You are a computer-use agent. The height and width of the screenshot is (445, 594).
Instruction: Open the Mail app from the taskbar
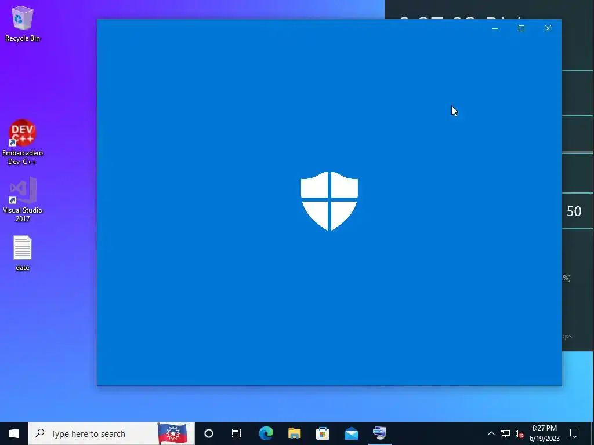pyautogui.click(x=351, y=433)
